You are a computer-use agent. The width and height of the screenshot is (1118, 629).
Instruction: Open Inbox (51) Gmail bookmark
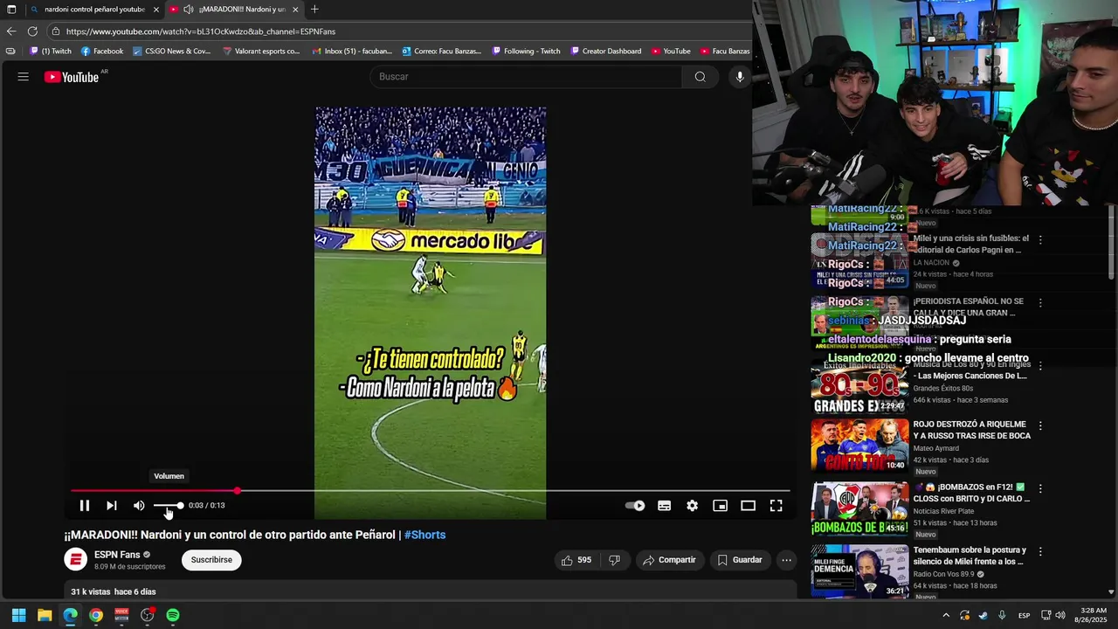pos(352,52)
